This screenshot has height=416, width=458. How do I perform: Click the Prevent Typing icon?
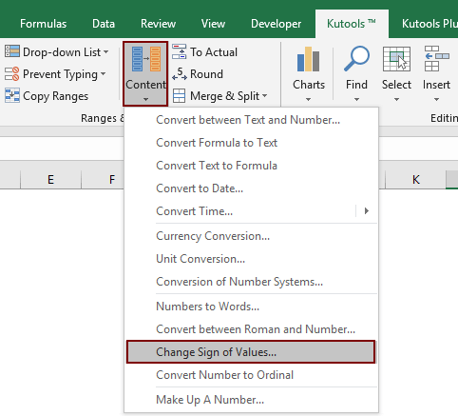12,74
